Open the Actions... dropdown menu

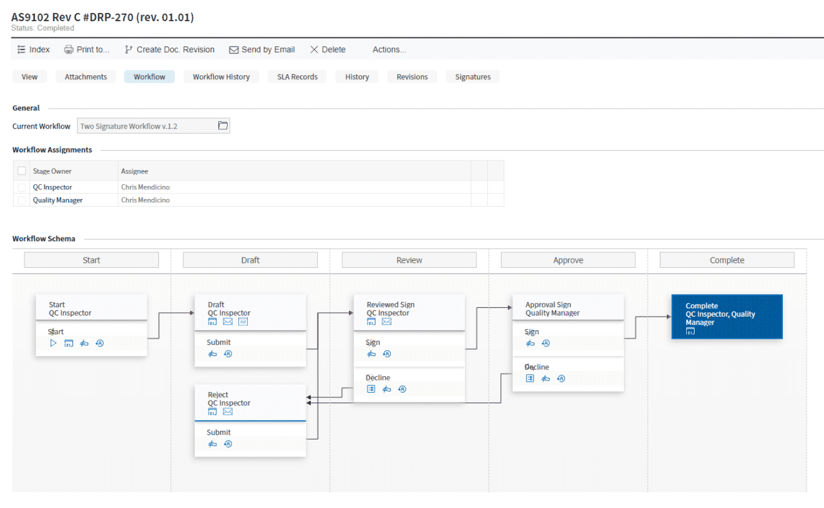[389, 50]
